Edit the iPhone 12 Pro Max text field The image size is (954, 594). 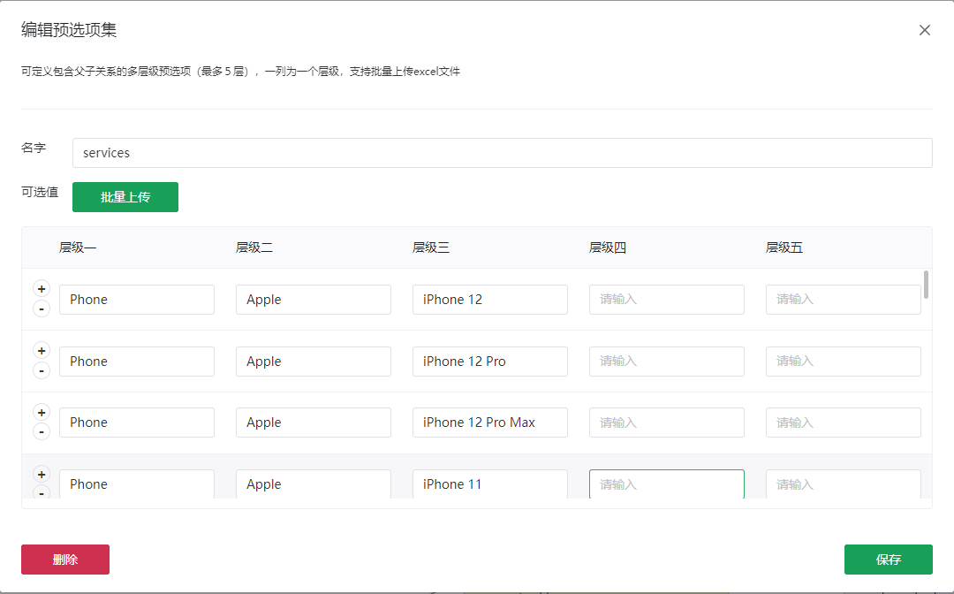point(489,423)
